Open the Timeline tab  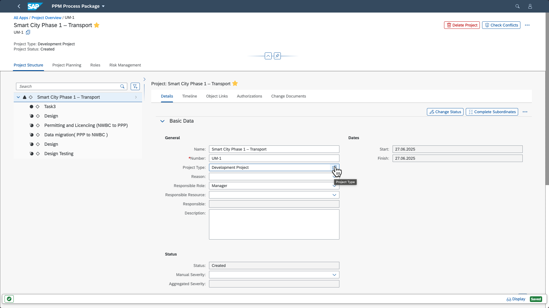pos(189,96)
